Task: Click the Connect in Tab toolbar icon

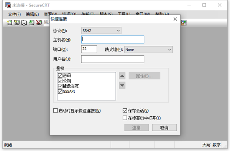Action: point(24,22)
